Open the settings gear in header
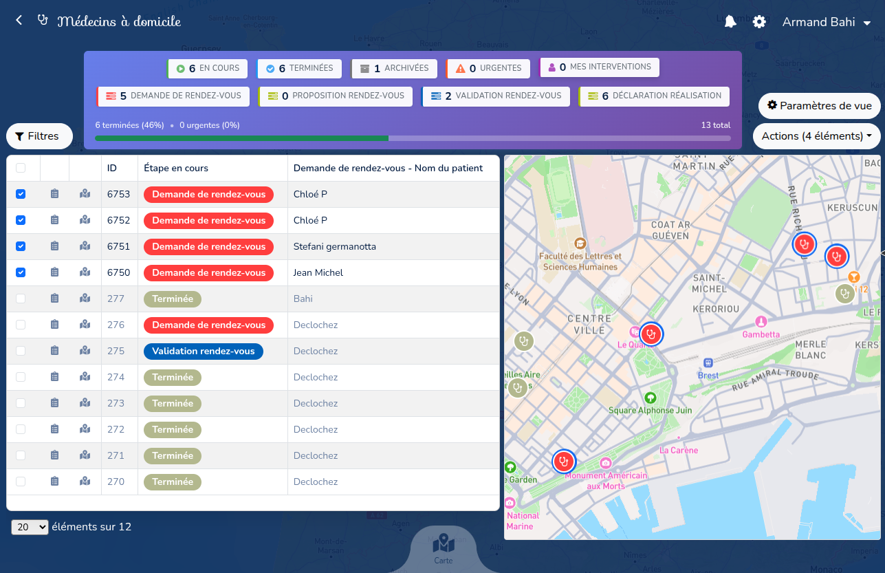Screen dimensions: 885x573 (x=759, y=22)
